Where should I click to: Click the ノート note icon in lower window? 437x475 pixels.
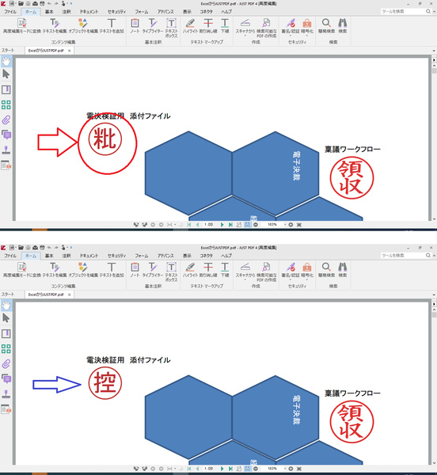click(x=135, y=270)
